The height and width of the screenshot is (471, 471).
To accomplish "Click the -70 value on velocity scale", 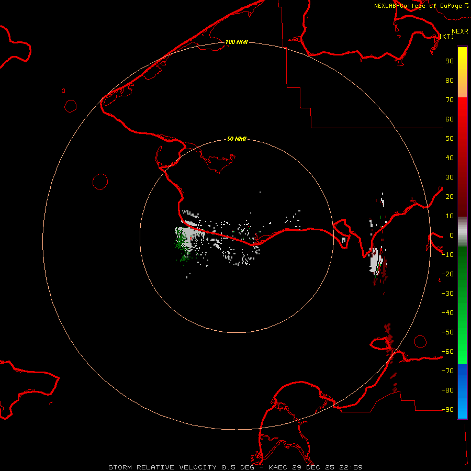I will click(x=447, y=371).
